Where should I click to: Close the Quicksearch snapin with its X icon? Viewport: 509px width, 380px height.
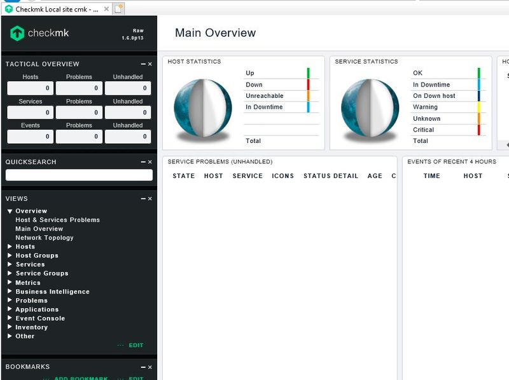[150, 162]
